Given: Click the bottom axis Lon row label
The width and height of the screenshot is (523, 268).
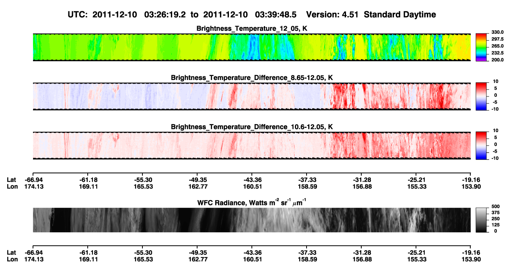Looking at the screenshot, I should [x=12, y=259].
